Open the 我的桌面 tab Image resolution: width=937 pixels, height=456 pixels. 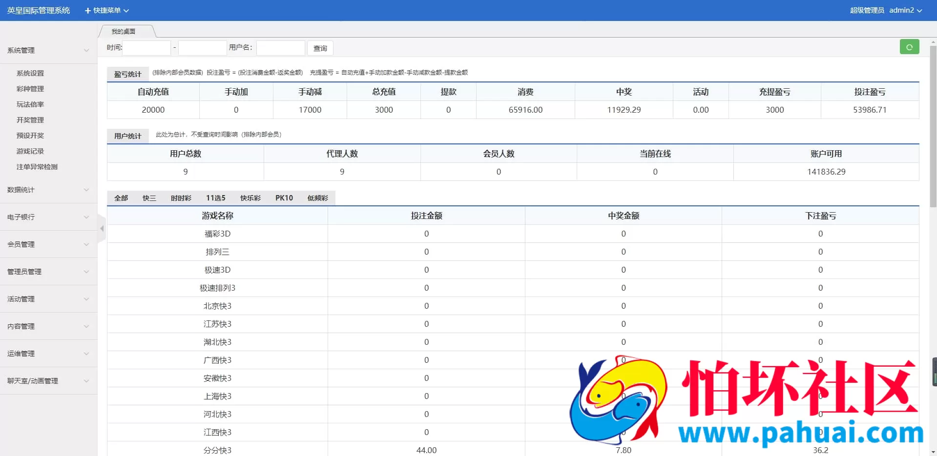point(124,31)
